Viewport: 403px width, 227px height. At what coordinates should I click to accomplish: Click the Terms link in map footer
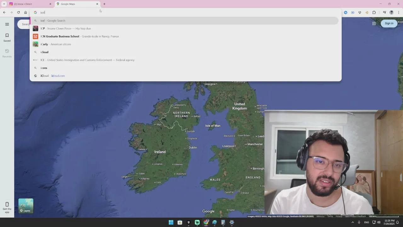point(330,216)
